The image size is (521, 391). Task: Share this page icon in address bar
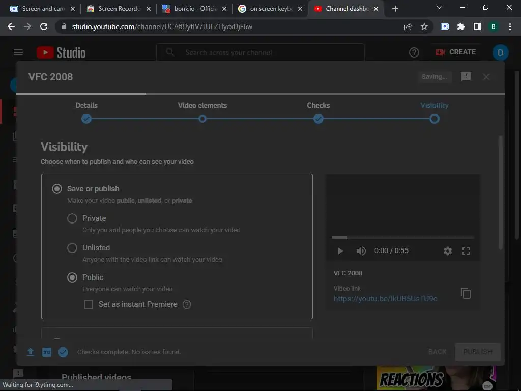point(408,26)
